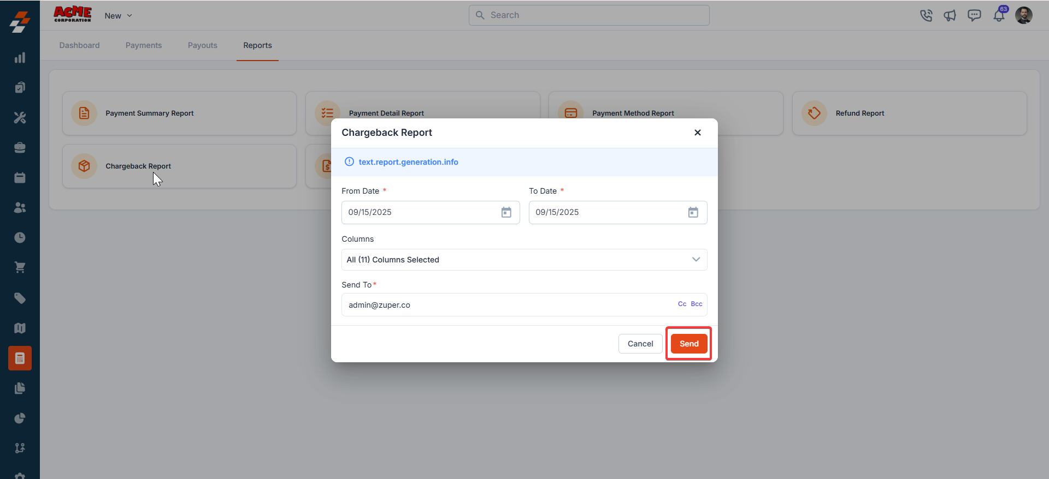The height and width of the screenshot is (479, 1049).
Task: Click the Send To email field
Action: (x=524, y=305)
